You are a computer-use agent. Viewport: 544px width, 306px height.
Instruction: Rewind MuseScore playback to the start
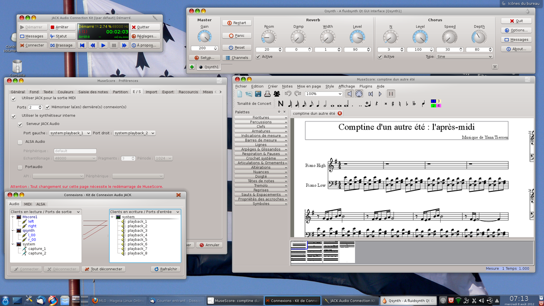(x=370, y=94)
